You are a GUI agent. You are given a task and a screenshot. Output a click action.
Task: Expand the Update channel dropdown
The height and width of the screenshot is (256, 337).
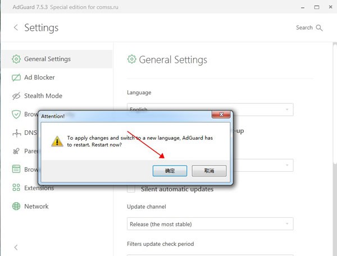(210, 224)
